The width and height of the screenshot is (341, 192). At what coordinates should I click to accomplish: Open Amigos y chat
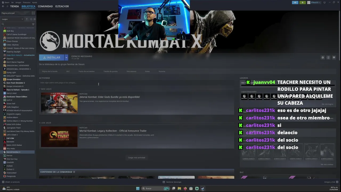[x=331, y=182]
